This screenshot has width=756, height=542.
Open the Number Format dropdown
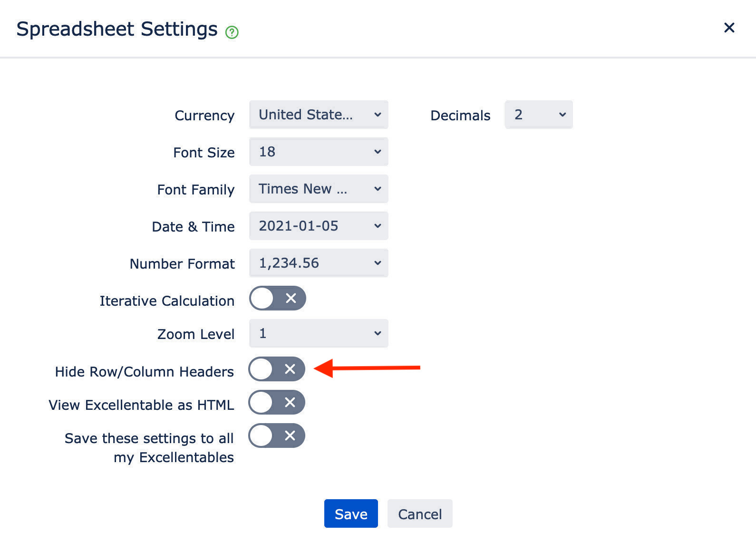coord(318,263)
